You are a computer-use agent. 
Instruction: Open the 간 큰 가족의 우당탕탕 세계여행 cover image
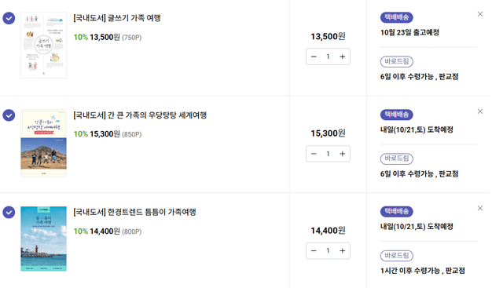coord(44,143)
